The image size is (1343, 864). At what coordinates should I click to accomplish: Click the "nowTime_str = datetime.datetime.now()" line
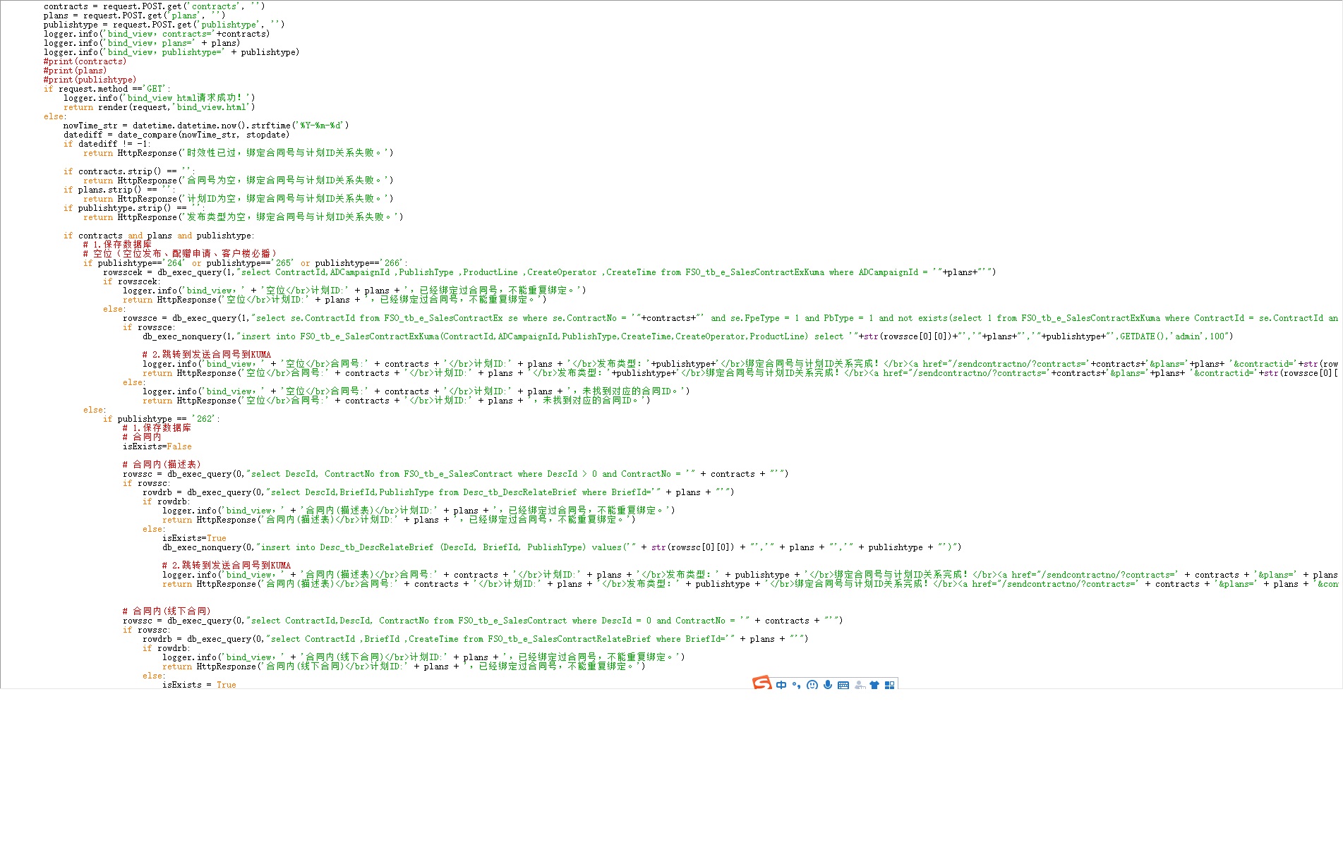pyautogui.click(x=206, y=126)
